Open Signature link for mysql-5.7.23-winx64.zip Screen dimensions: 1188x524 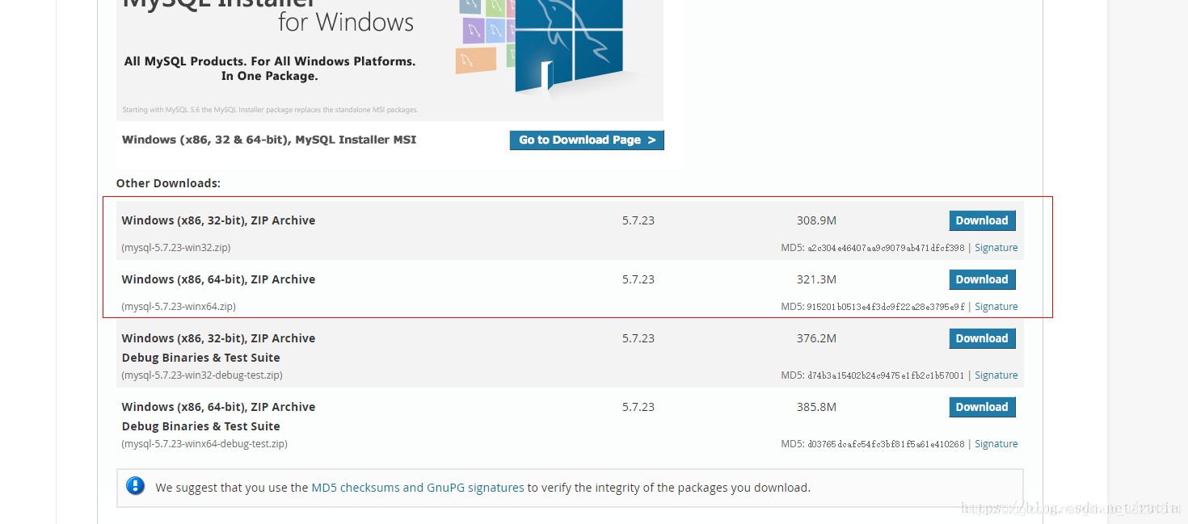click(996, 307)
